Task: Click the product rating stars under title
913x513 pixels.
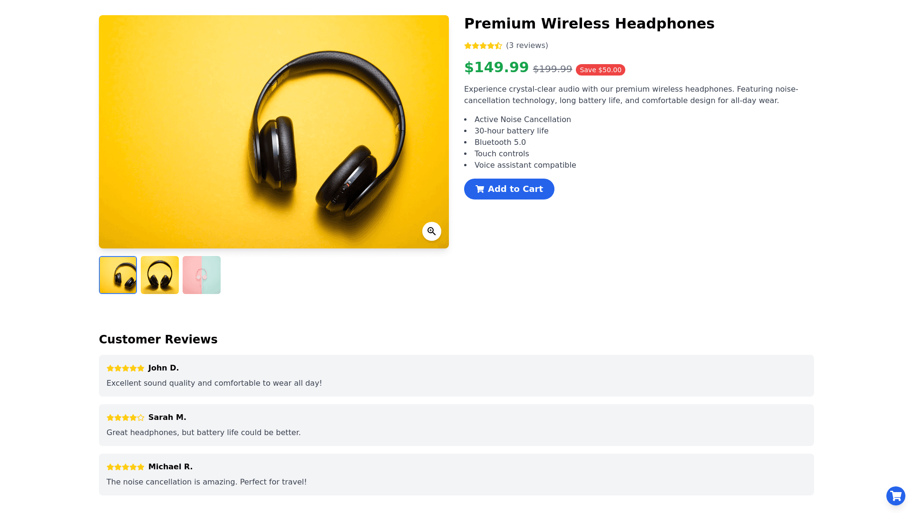Action: pyautogui.click(x=483, y=46)
